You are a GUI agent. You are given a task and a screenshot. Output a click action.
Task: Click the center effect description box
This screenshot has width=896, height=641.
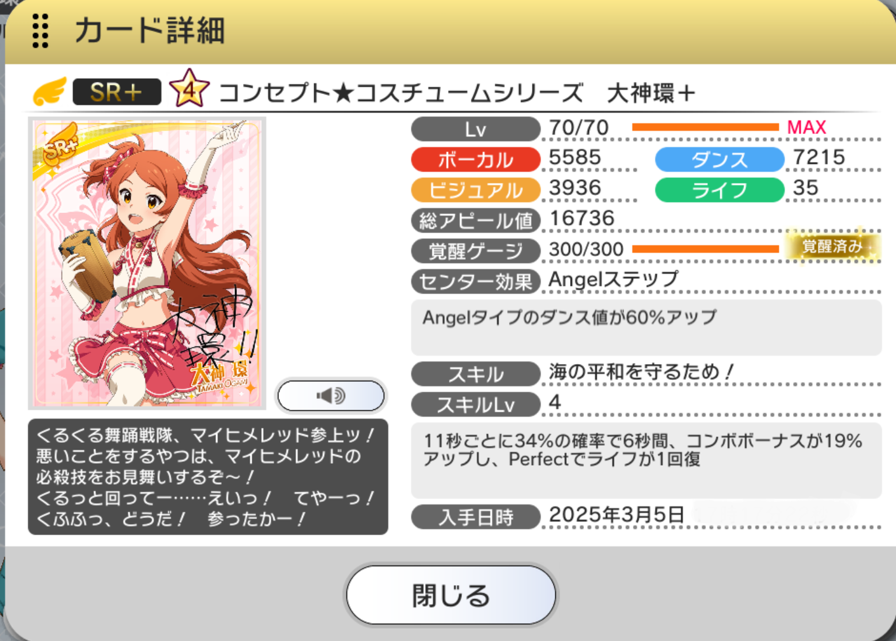[x=646, y=328]
